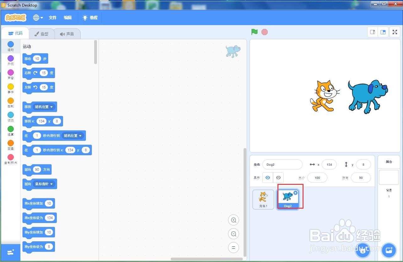Open 随机位置 dropdown in 滑行到 block
403x262 pixels.
tap(73, 136)
